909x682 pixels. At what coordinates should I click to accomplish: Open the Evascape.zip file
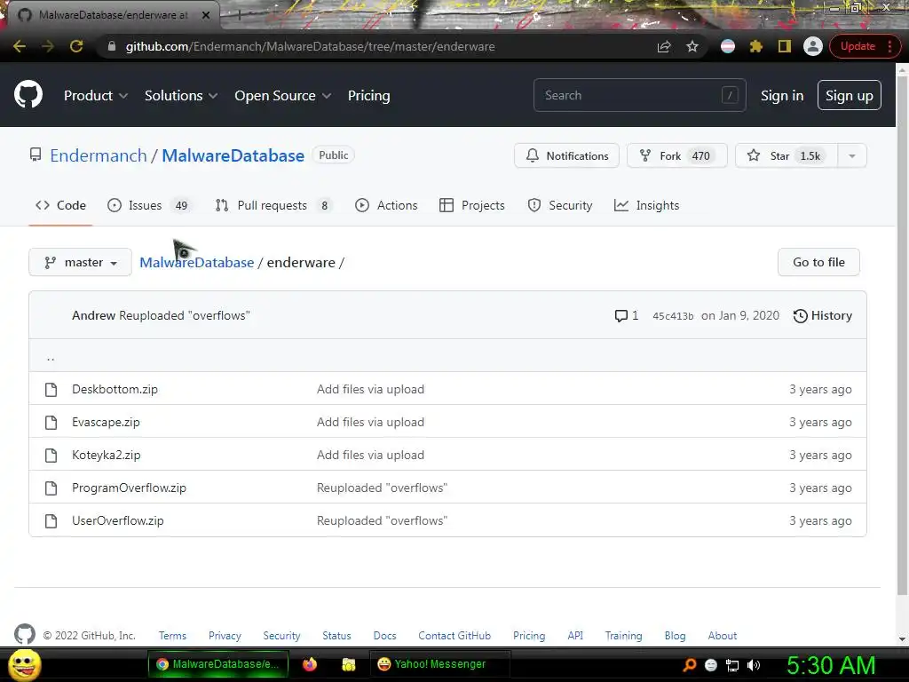[107, 422]
